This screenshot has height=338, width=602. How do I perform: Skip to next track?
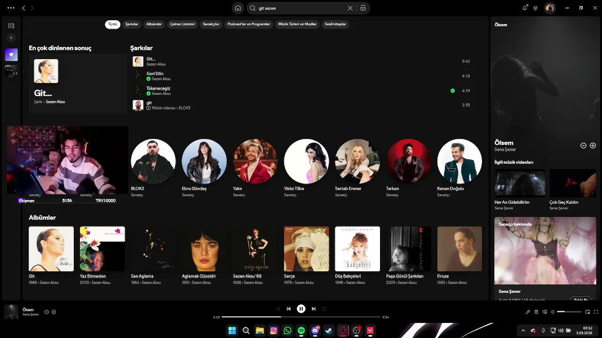pos(313,309)
